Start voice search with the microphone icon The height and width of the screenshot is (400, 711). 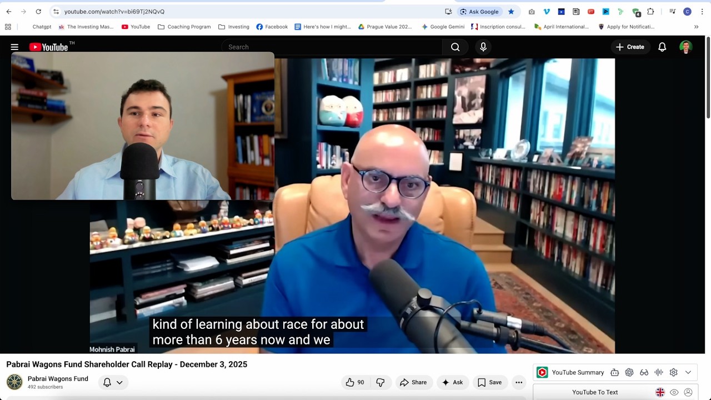[x=483, y=47]
